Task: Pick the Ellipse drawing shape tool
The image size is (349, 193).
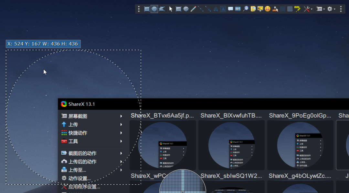Action: [x=186, y=9]
